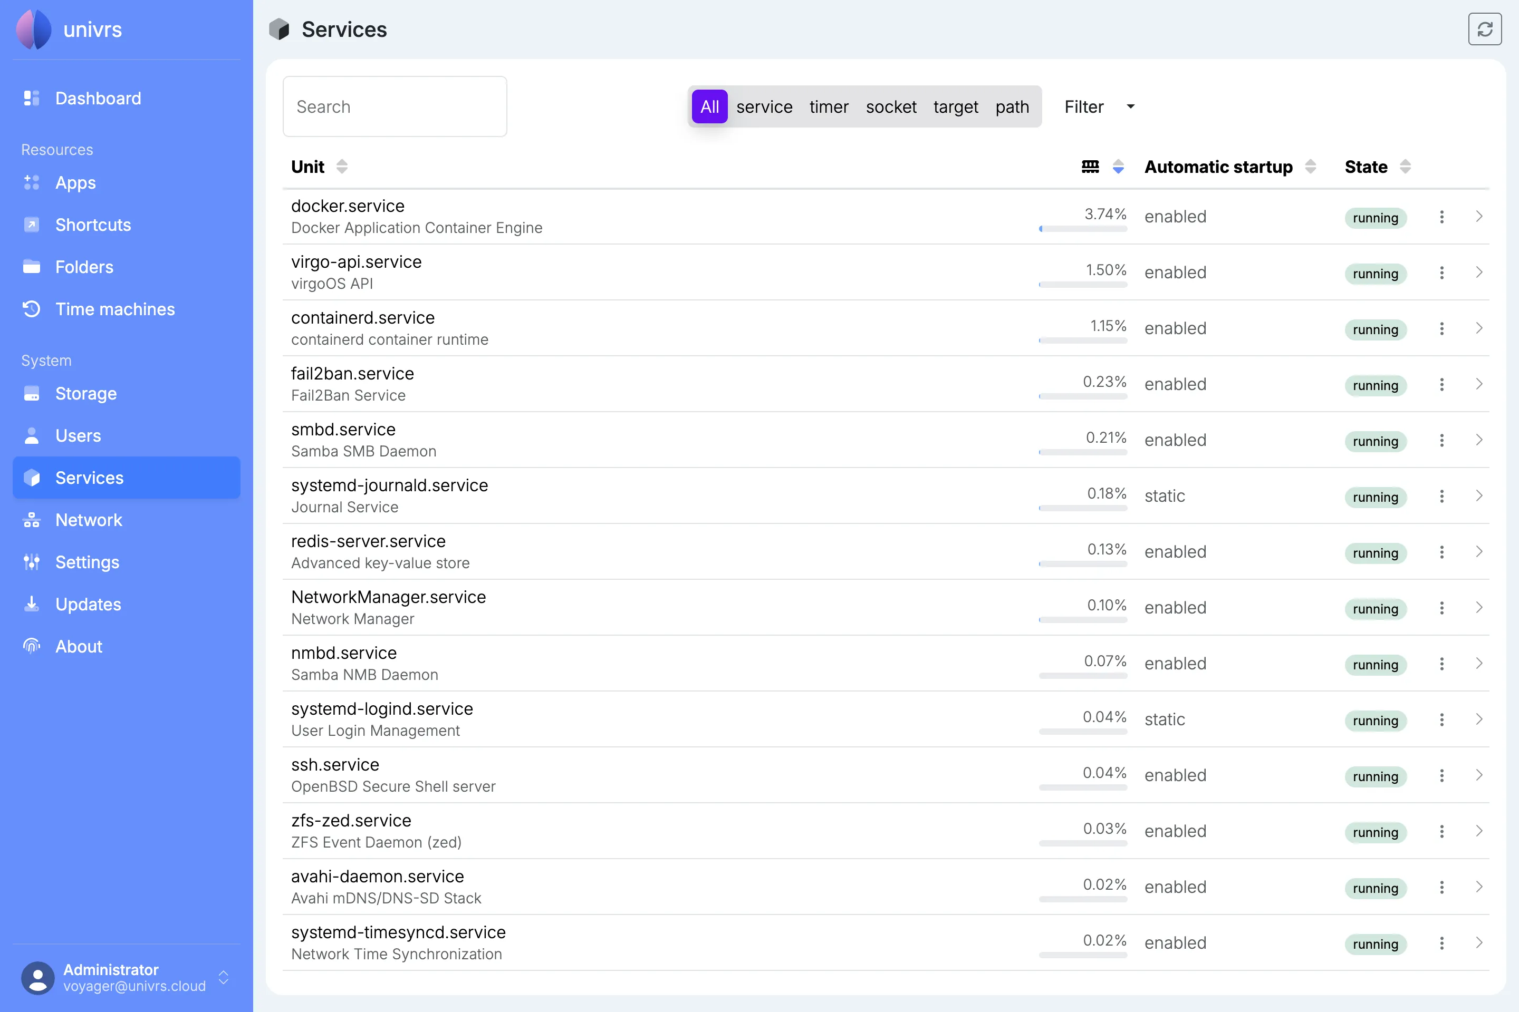Select the service unit type tab
This screenshot has height=1012, width=1519.
(764, 106)
